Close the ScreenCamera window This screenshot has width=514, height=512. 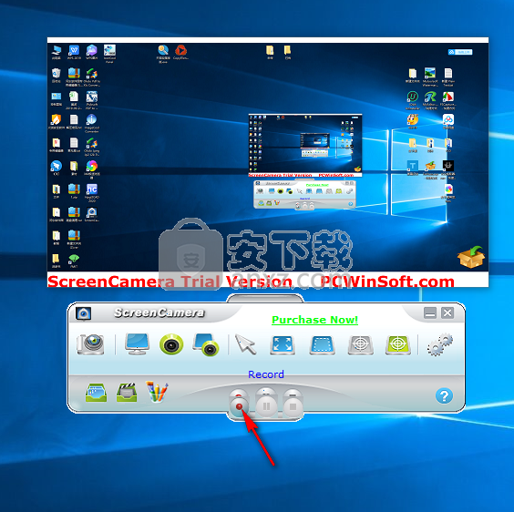pyautogui.click(x=447, y=313)
